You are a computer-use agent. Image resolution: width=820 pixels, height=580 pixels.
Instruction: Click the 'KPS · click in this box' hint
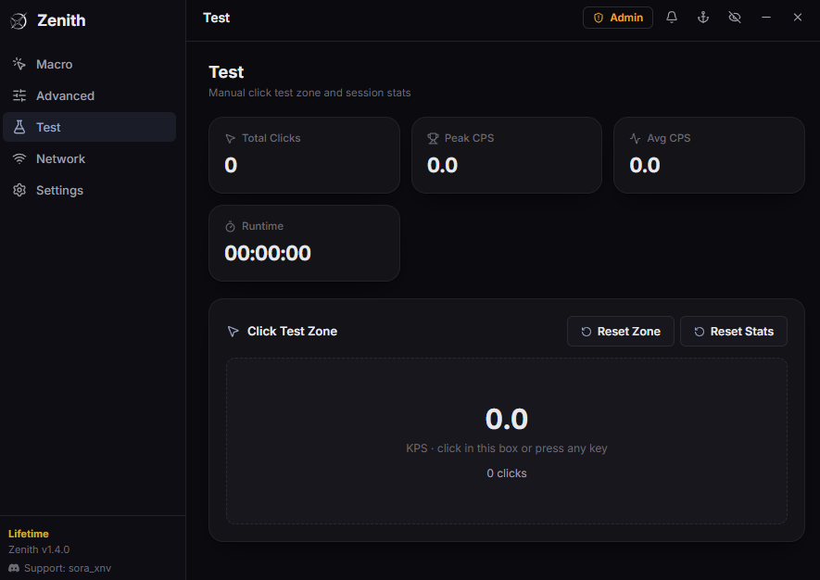pyautogui.click(x=507, y=448)
